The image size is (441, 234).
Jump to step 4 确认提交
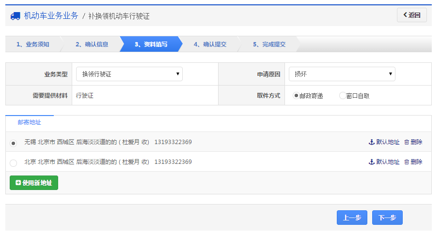pos(210,44)
